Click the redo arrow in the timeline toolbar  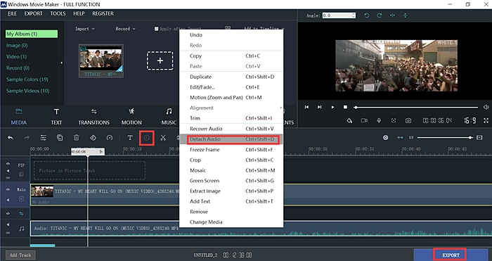tap(27, 138)
